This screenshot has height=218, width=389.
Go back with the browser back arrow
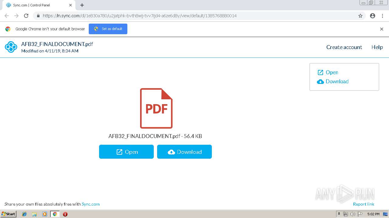click(7, 16)
